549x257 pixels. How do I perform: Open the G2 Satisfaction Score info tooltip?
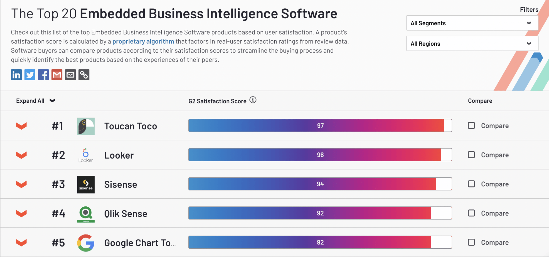click(x=253, y=100)
